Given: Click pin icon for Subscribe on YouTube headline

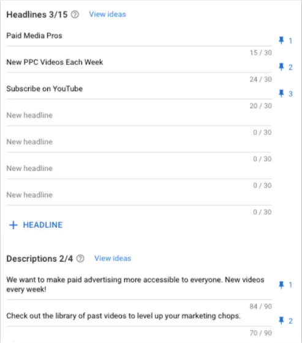Looking at the screenshot, I should coord(281,94).
